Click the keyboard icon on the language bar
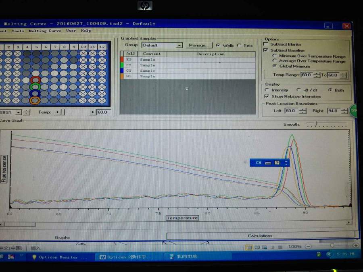The image size is (363, 272). pos(268,163)
